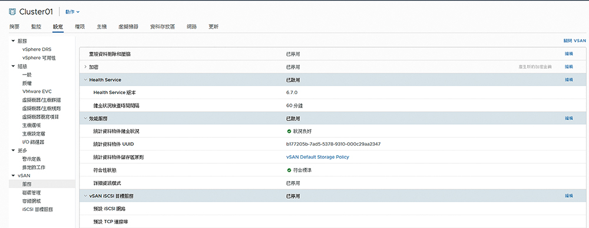The width and height of the screenshot is (589, 228).
Task: Collapse the Health Service section
Action: coord(85,80)
